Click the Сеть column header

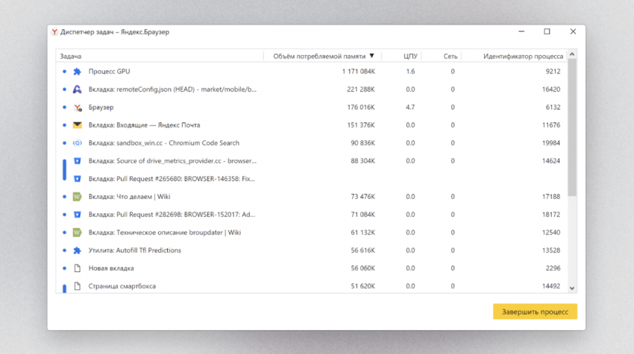click(x=450, y=56)
